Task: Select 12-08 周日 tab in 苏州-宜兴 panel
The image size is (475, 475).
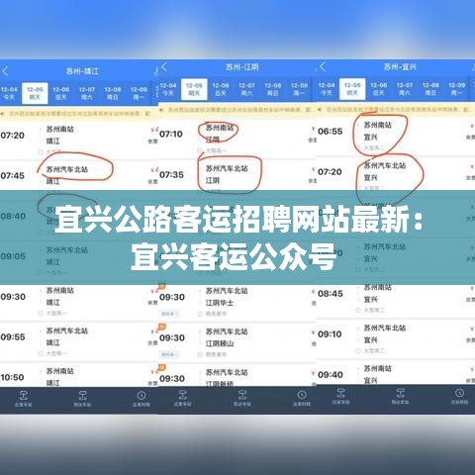Action: (430, 89)
